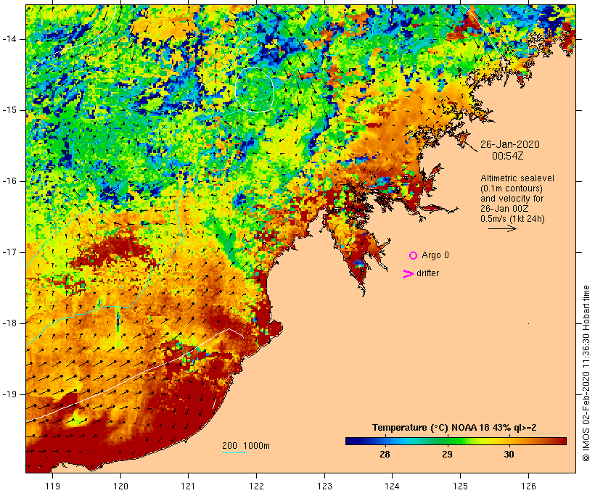Click the 'and velocity for' text line

click(512, 199)
